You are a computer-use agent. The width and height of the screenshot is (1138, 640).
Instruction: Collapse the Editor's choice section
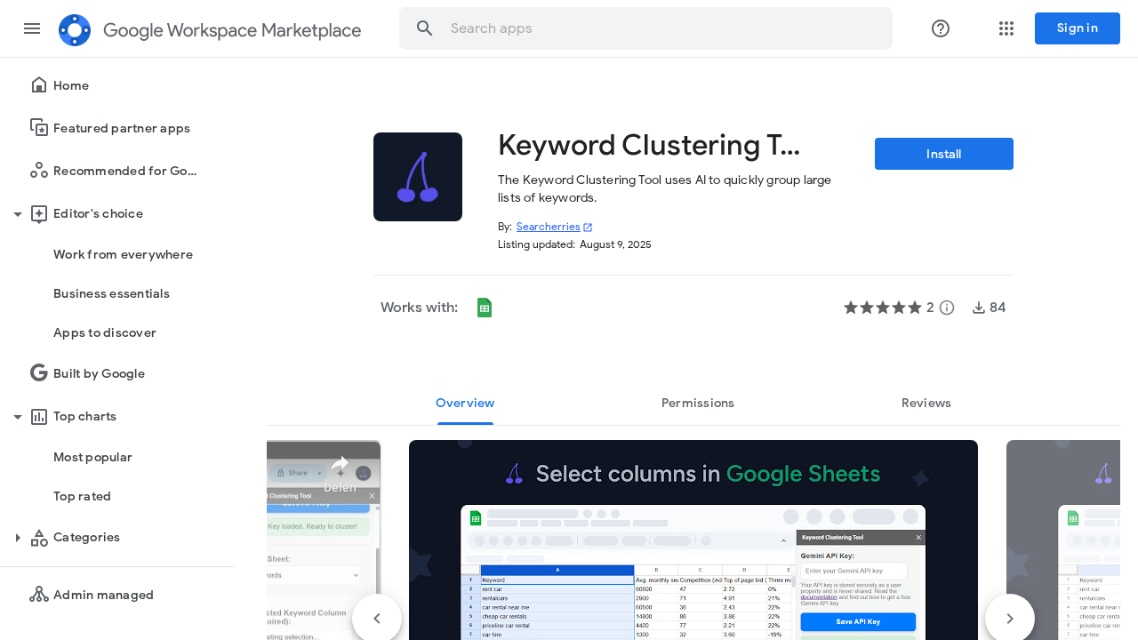pos(17,214)
